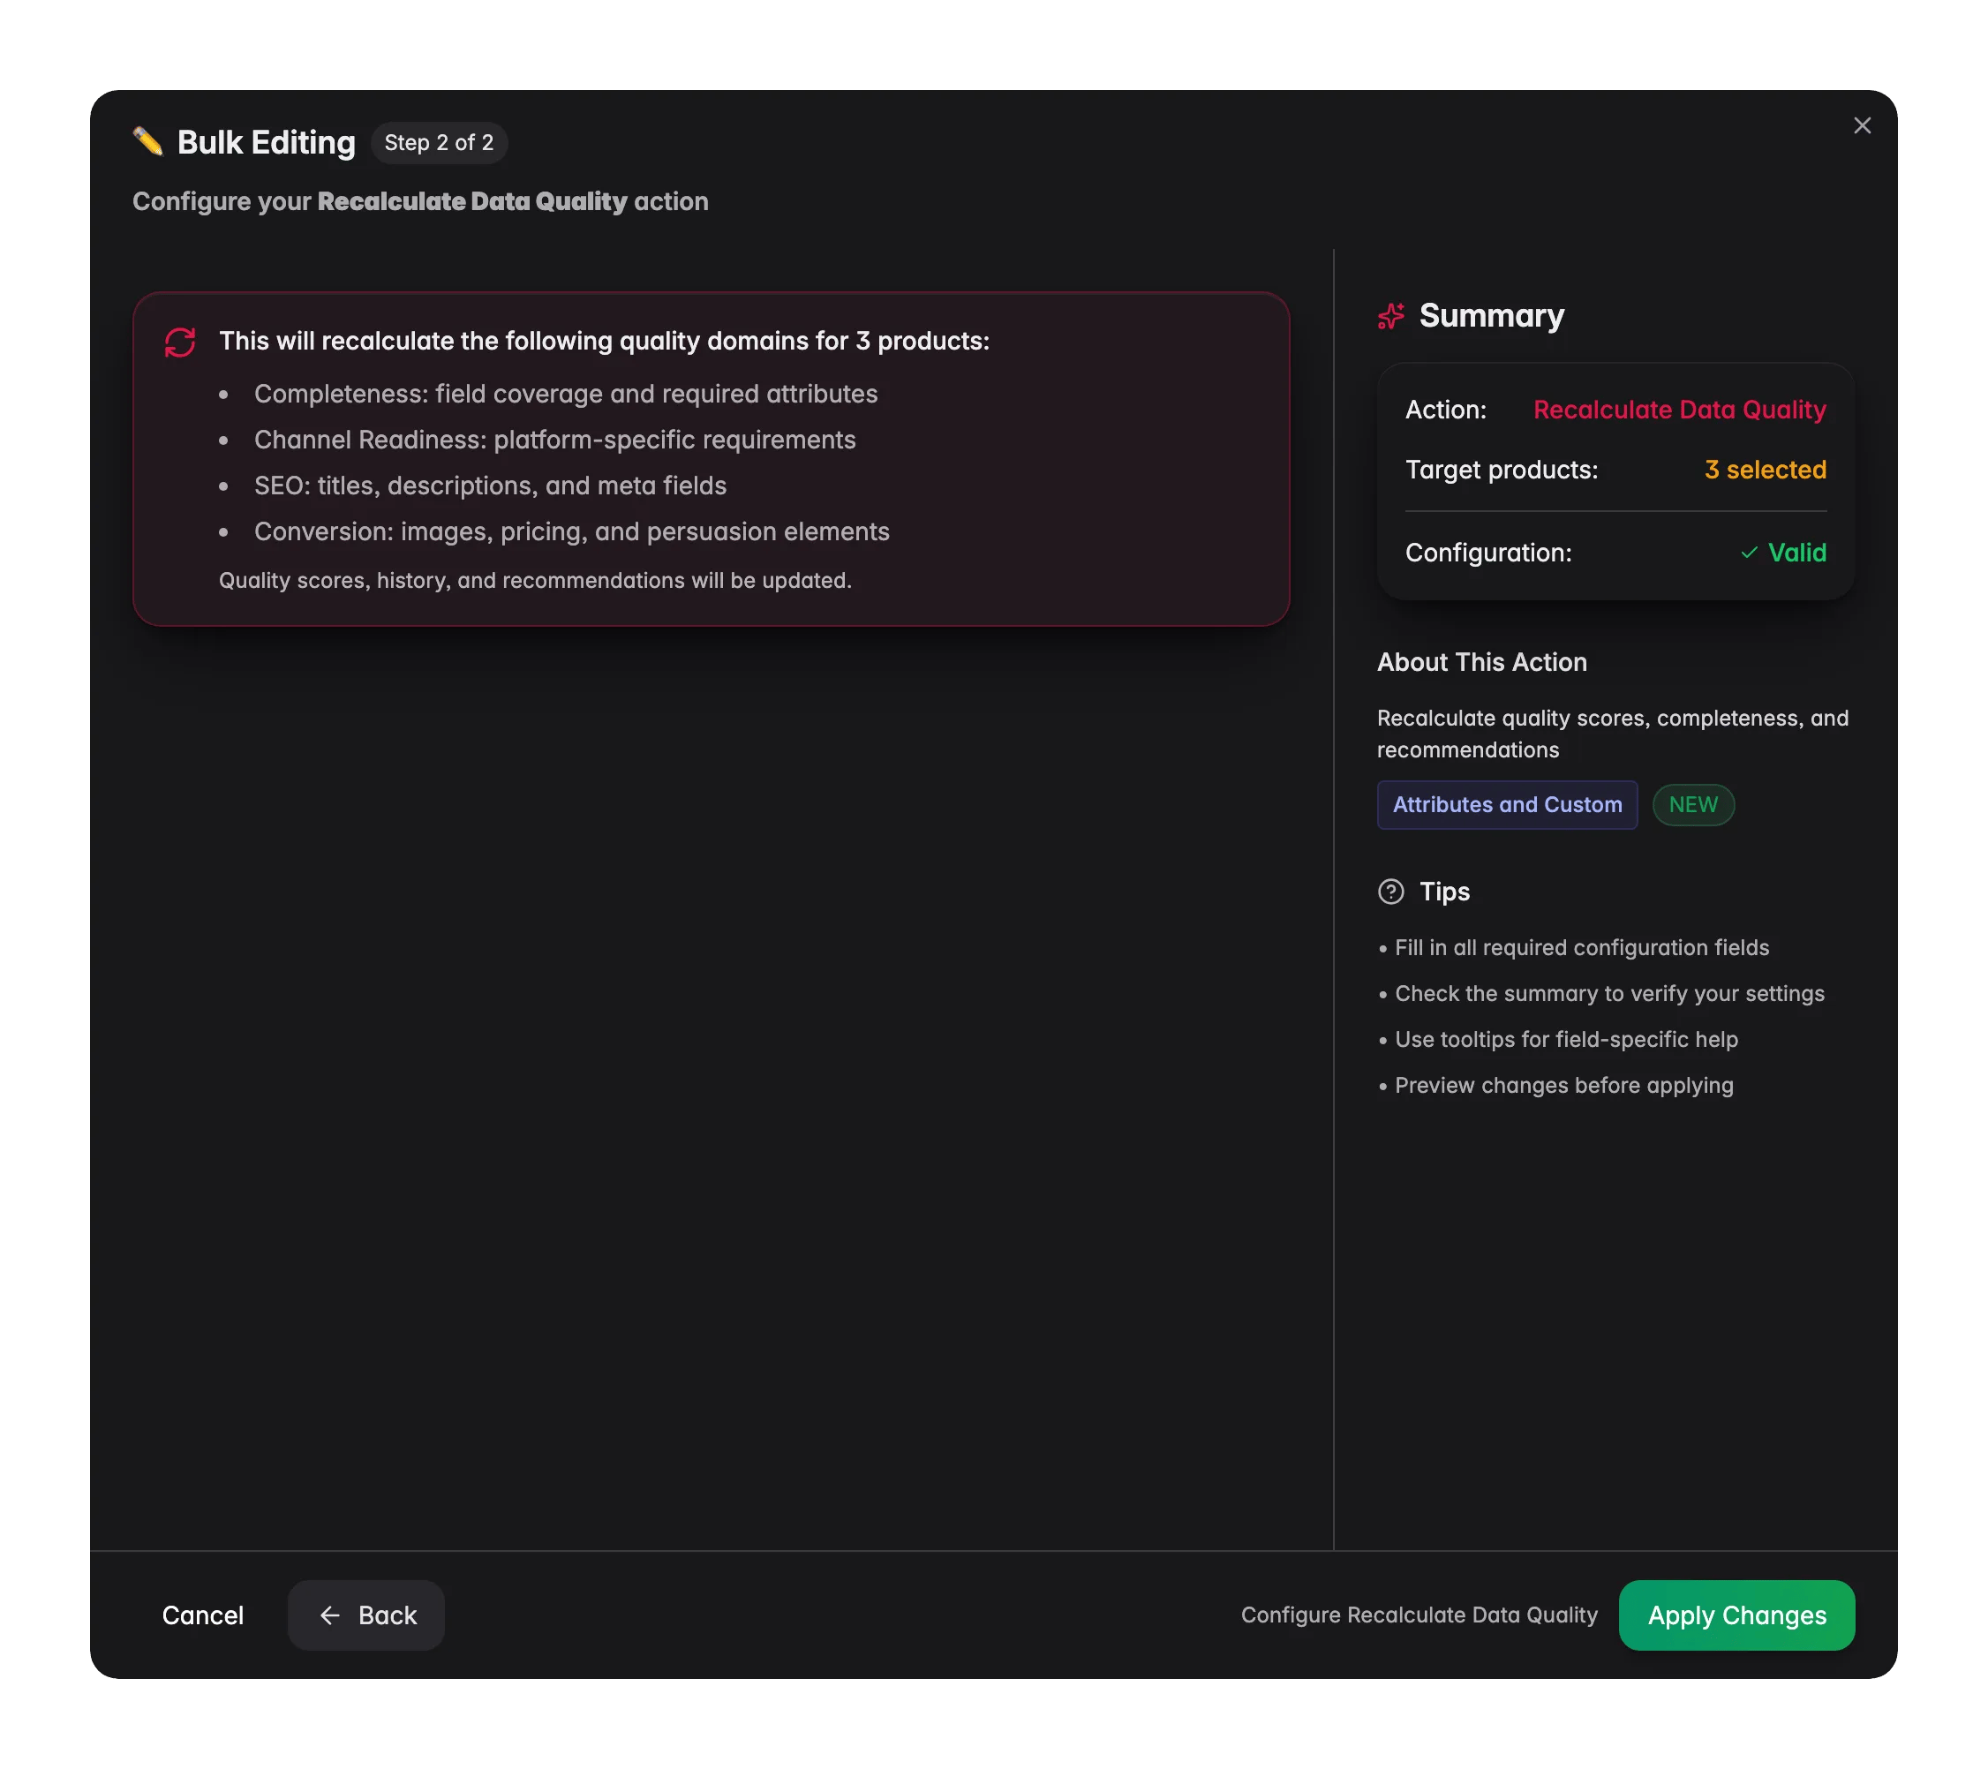
Task: Click the NEW badge
Action: [x=1692, y=804]
